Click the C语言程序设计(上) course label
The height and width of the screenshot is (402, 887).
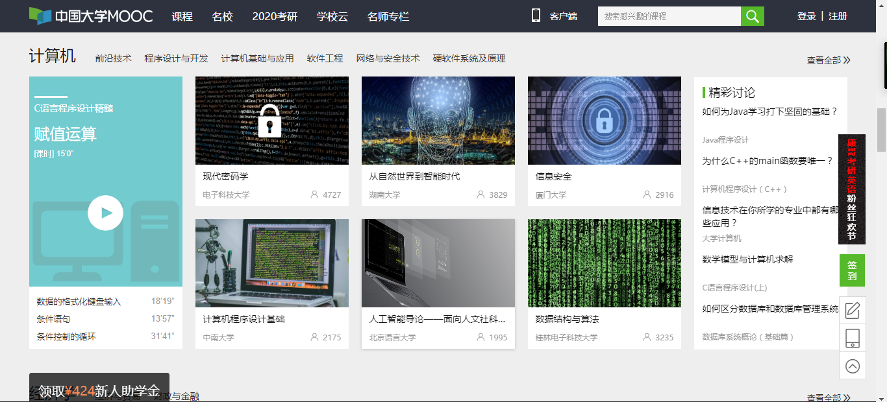[x=734, y=288]
